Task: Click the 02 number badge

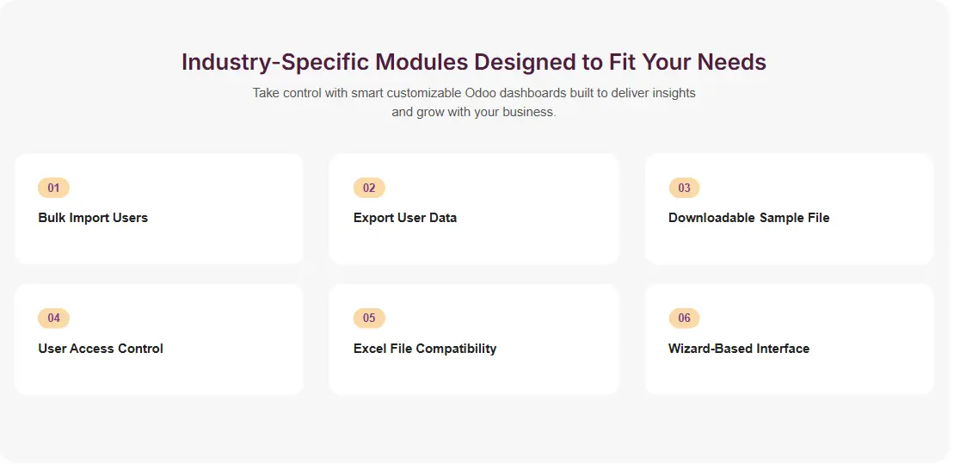Action: point(369,188)
